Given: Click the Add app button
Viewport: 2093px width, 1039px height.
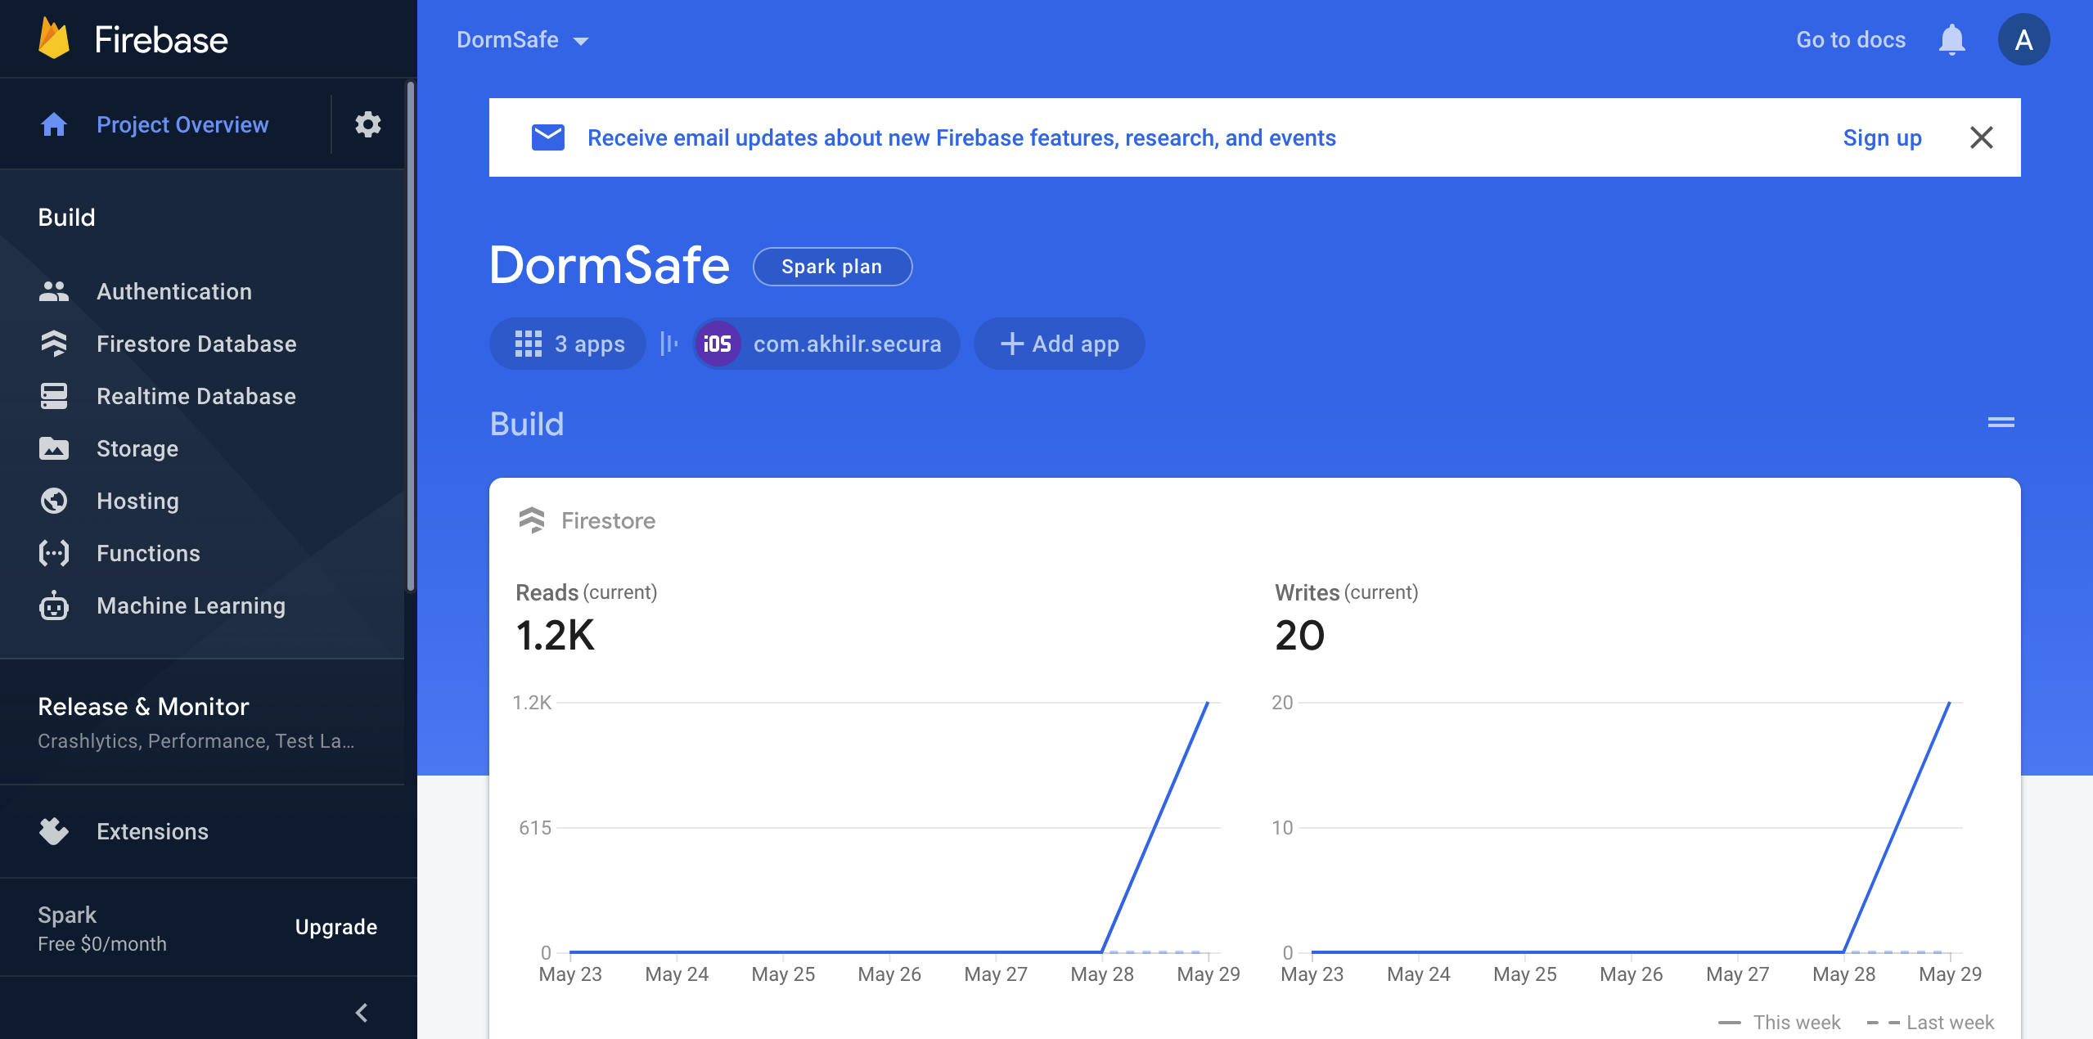Looking at the screenshot, I should pyautogui.click(x=1059, y=344).
